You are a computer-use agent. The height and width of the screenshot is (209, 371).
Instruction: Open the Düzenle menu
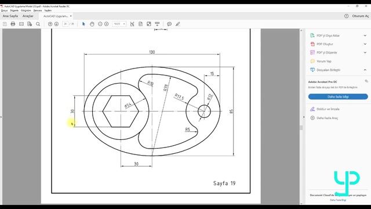[x=14, y=10]
